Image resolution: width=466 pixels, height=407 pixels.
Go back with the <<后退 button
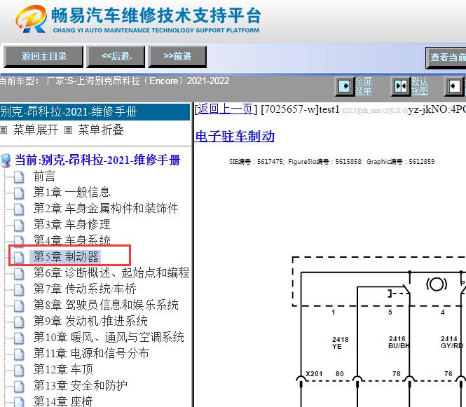(x=116, y=57)
